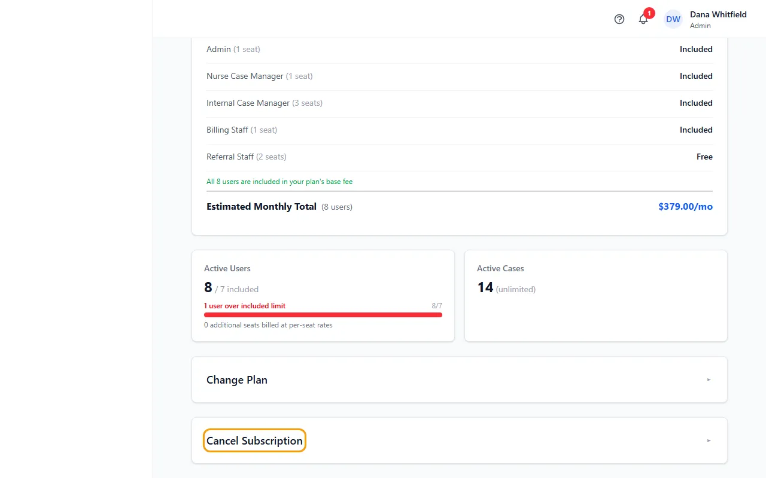This screenshot has width=766, height=478.
Task: Click the "Included" label for Billing Staff
Action: (x=696, y=130)
